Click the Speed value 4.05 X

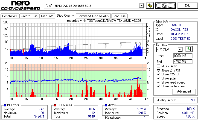190,116
